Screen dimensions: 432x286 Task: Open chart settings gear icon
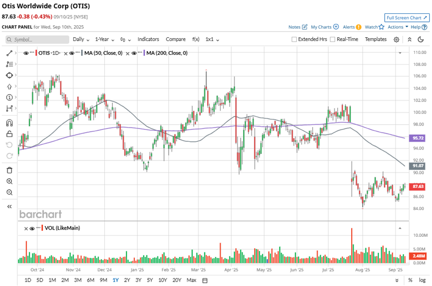[x=396, y=40]
